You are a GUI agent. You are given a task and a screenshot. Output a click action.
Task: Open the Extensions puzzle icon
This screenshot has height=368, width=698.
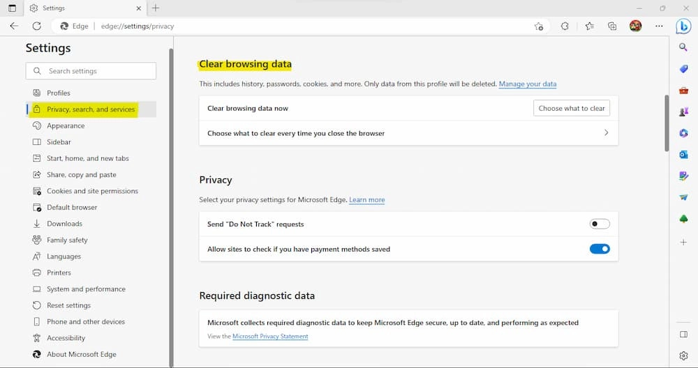click(565, 26)
